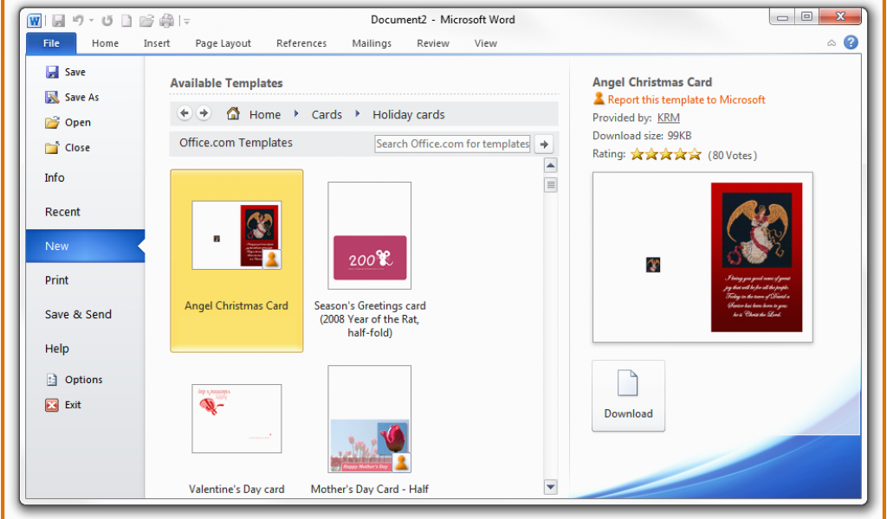Open Save & Send section
The height and width of the screenshot is (519, 887).
78,315
